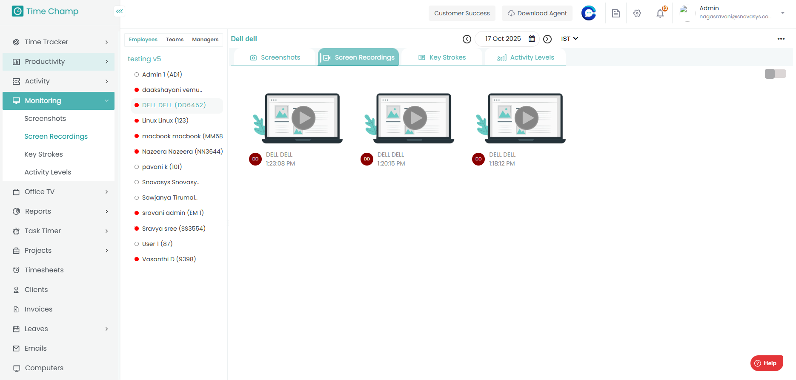Select employee Admin 1 (AD1)
This screenshot has width=796, height=380.
point(162,75)
